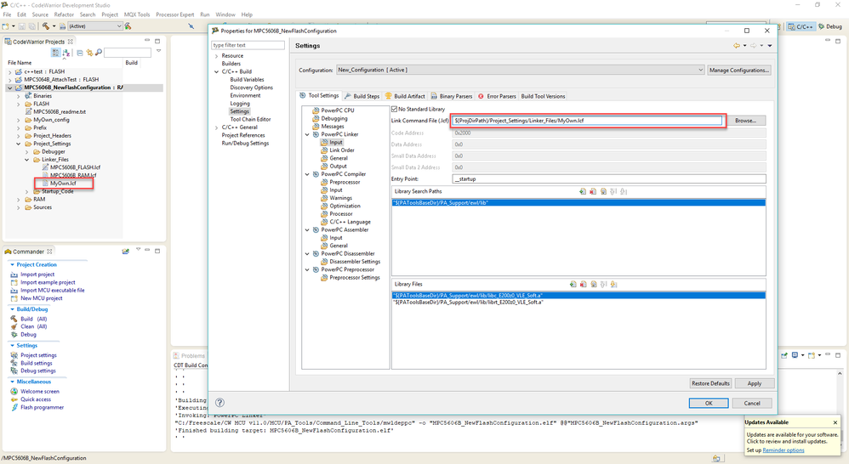Click the Save icon in main toolbar
Screen dimensions: 849x464
coord(21,26)
